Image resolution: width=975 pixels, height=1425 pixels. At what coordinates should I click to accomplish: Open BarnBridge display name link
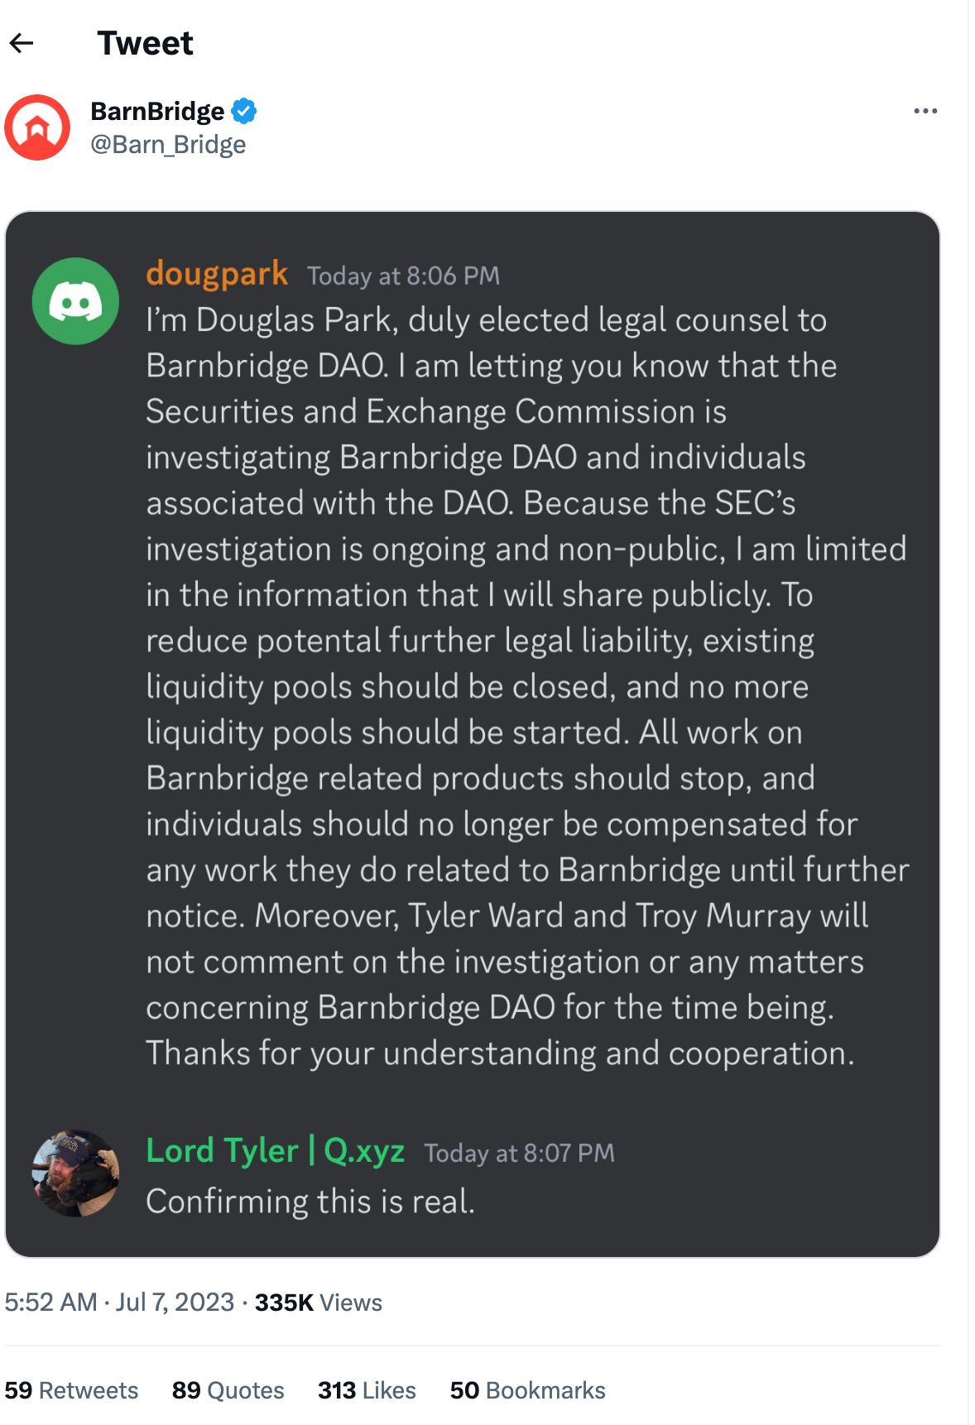click(x=157, y=111)
